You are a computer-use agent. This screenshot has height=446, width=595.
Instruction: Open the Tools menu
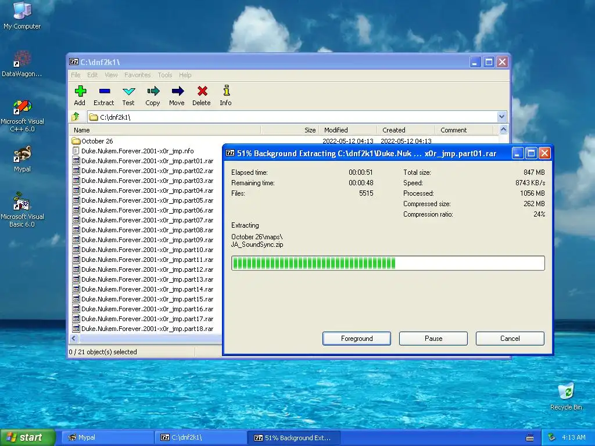click(164, 75)
